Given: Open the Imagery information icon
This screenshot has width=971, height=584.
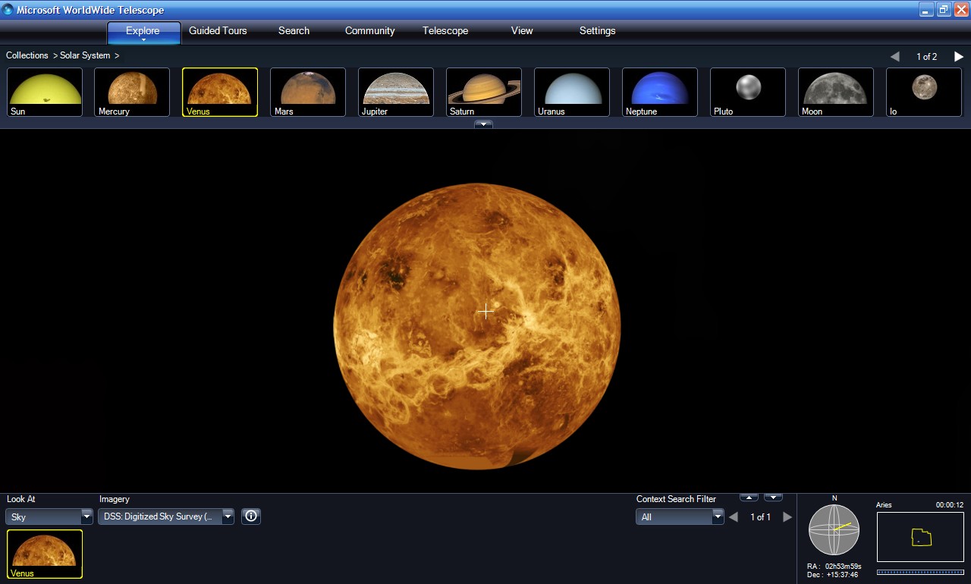Looking at the screenshot, I should (x=250, y=516).
